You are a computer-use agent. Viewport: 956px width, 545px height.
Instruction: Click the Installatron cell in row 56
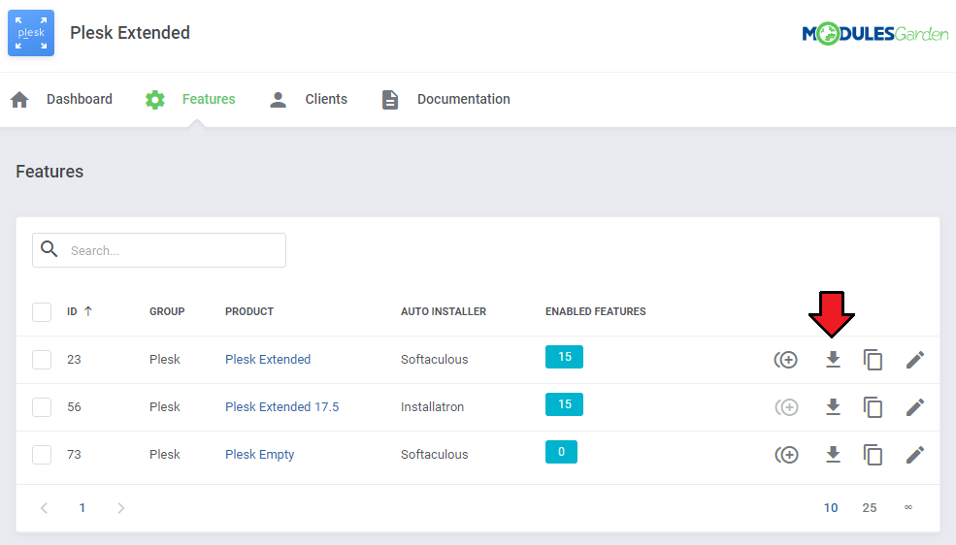pyautogui.click(x=432, y=406)
